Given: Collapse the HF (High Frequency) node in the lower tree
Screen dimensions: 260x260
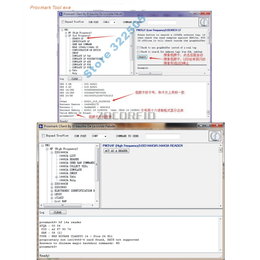Looking at the screenshot, I should (47, 149).
